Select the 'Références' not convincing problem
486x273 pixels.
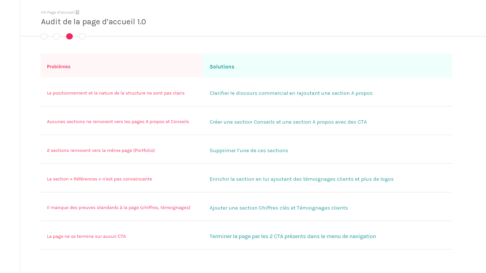(99, 179)
